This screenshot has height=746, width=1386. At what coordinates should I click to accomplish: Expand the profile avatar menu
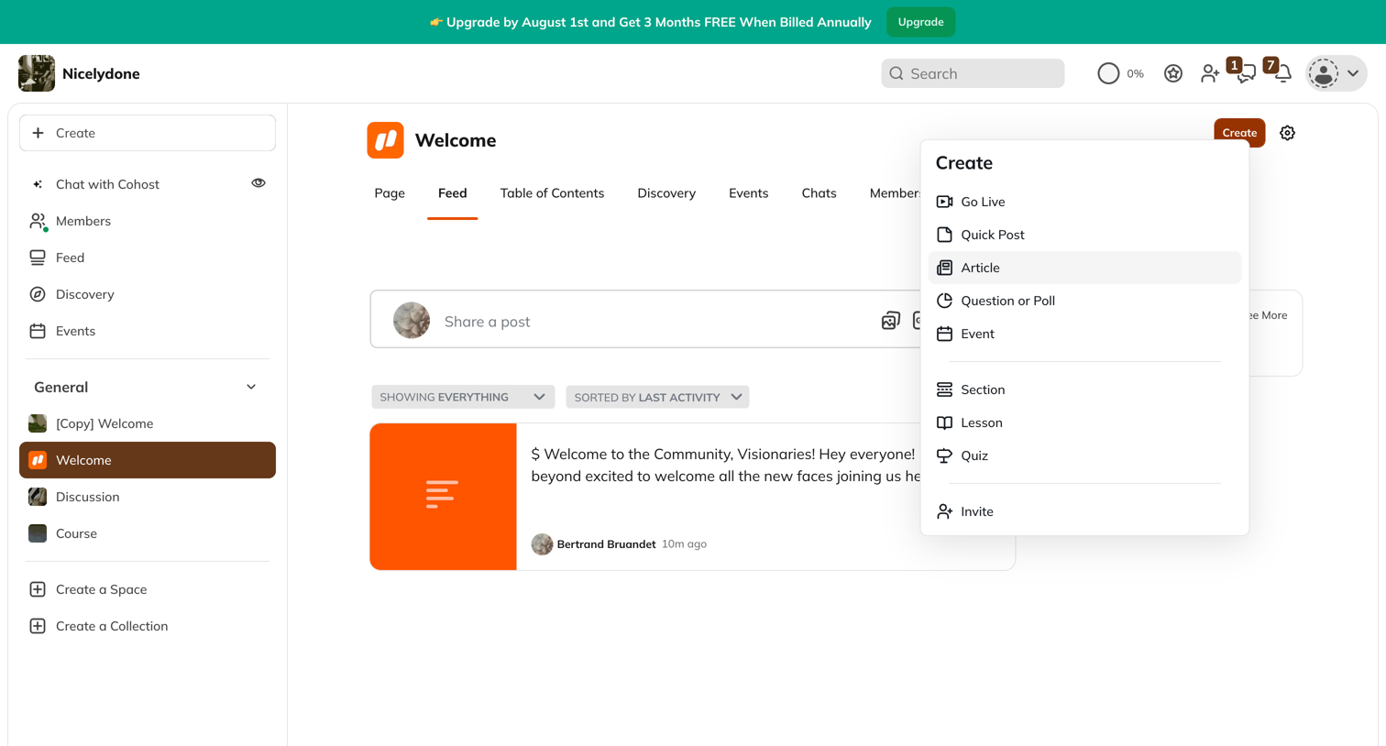coord(1336,73)
